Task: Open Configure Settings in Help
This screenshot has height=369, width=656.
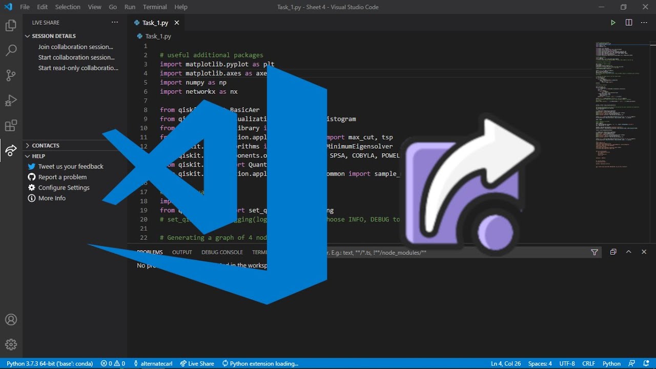Action: (64, 188)
